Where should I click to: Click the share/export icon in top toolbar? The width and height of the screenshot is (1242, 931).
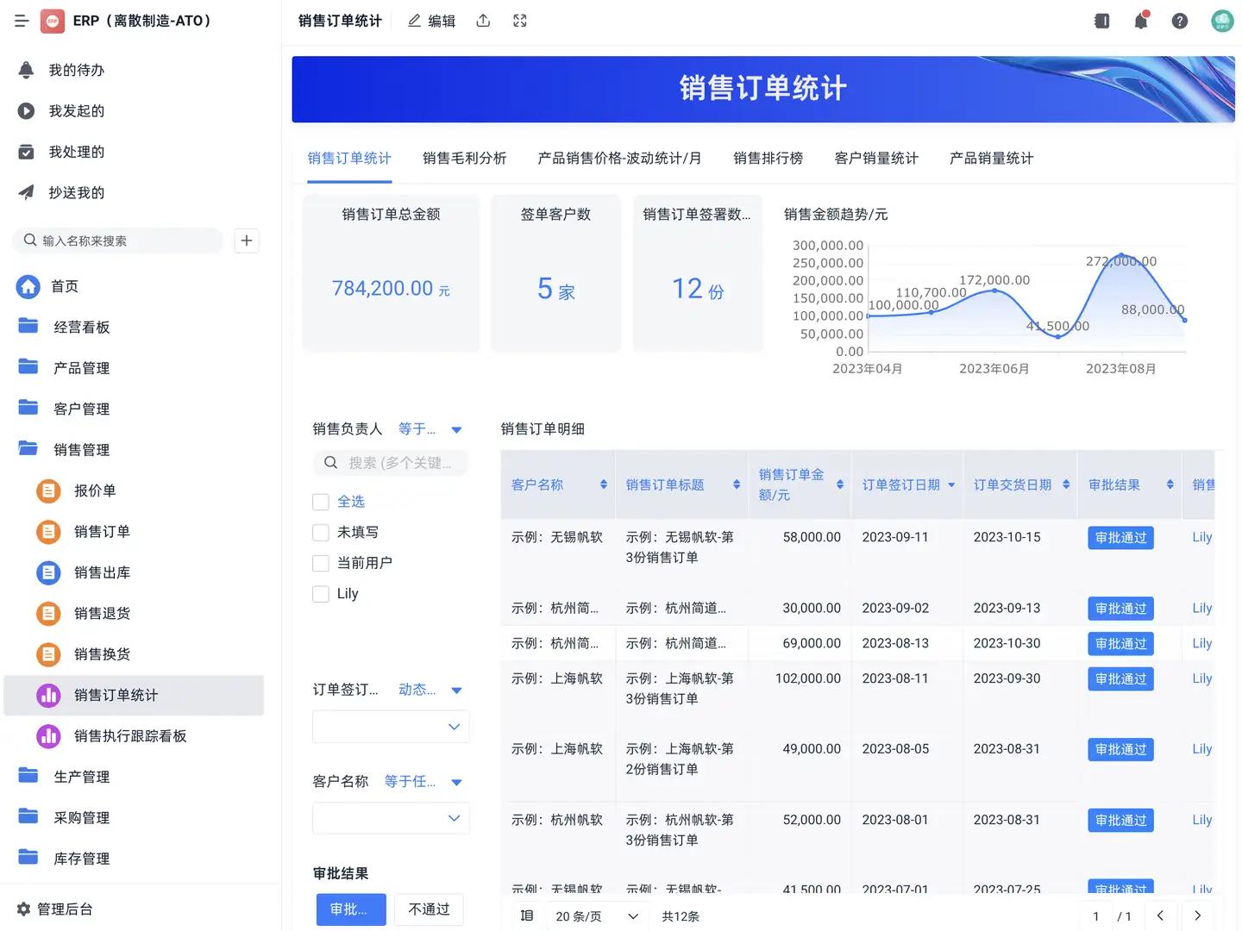click(x=483, y=20)
